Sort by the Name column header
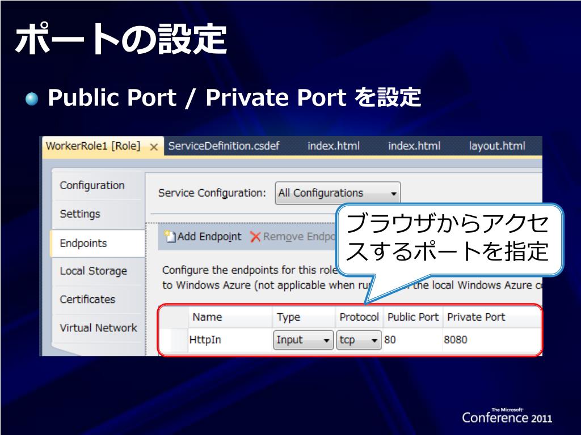The height and width of the screenshot is (435, 581). (230, 317)
